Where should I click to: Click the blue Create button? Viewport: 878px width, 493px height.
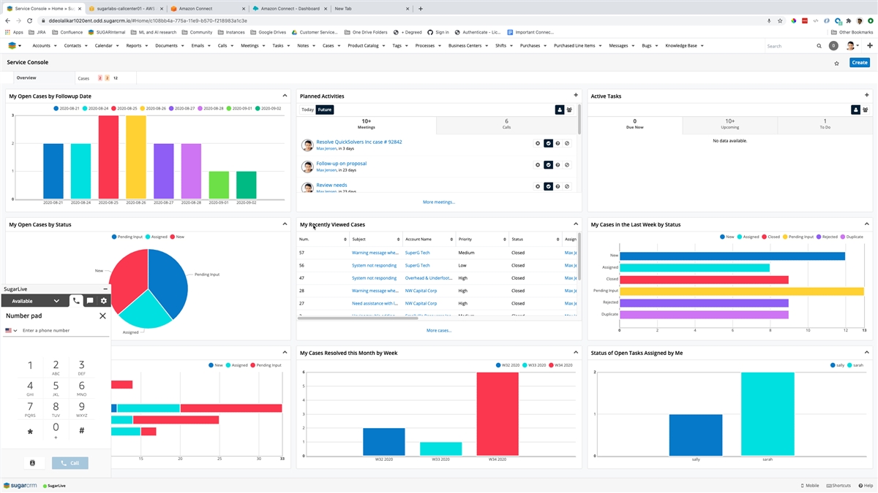tap(859, 63)
